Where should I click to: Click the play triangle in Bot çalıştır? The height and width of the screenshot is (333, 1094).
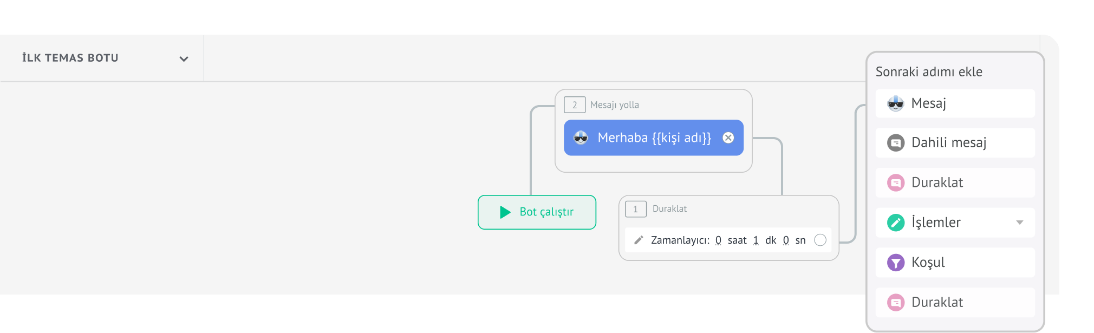coord(505,212)
